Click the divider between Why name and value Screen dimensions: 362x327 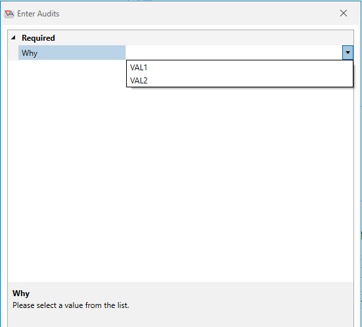(x=126, y=53)
